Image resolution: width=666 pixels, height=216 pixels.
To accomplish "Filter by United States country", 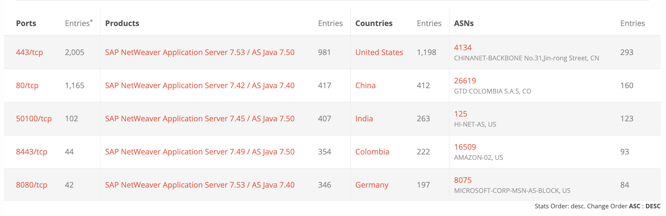I will click(379, 52).
